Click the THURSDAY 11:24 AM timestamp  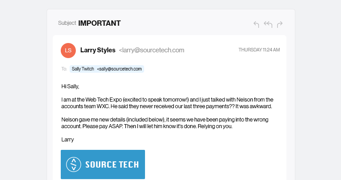coord(259,50)
